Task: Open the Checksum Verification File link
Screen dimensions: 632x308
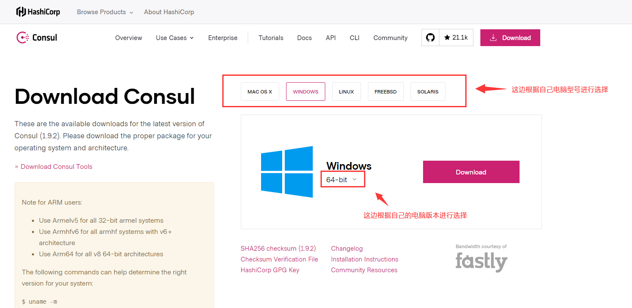Action: click(280, 259)
